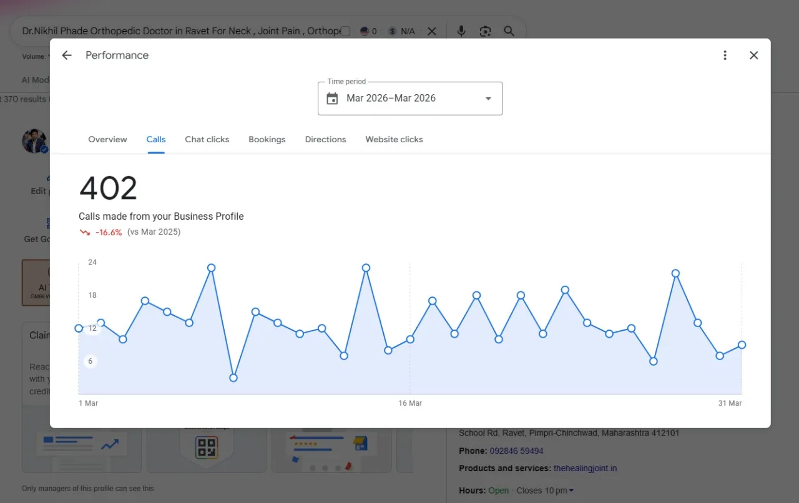Viewport: 799px width, 503px height.
Task: View the Website clicks tab
Action: pyautogui.click(x=395, y=139)
